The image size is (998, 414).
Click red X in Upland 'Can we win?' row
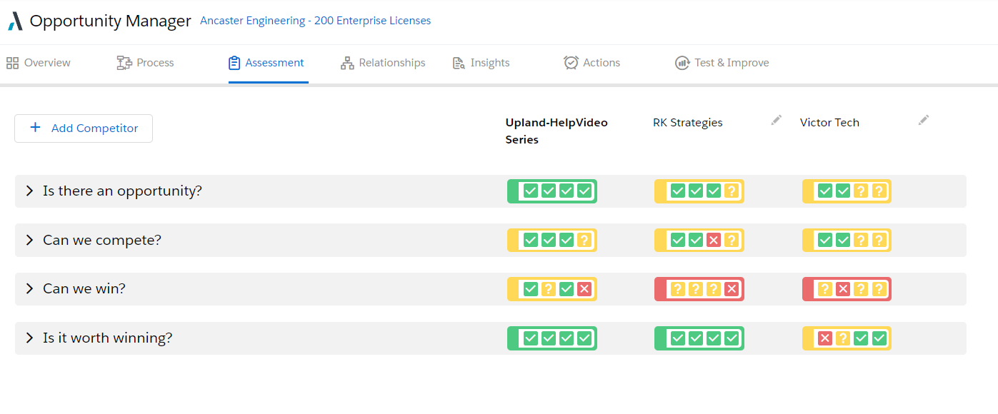click(584, 289)
